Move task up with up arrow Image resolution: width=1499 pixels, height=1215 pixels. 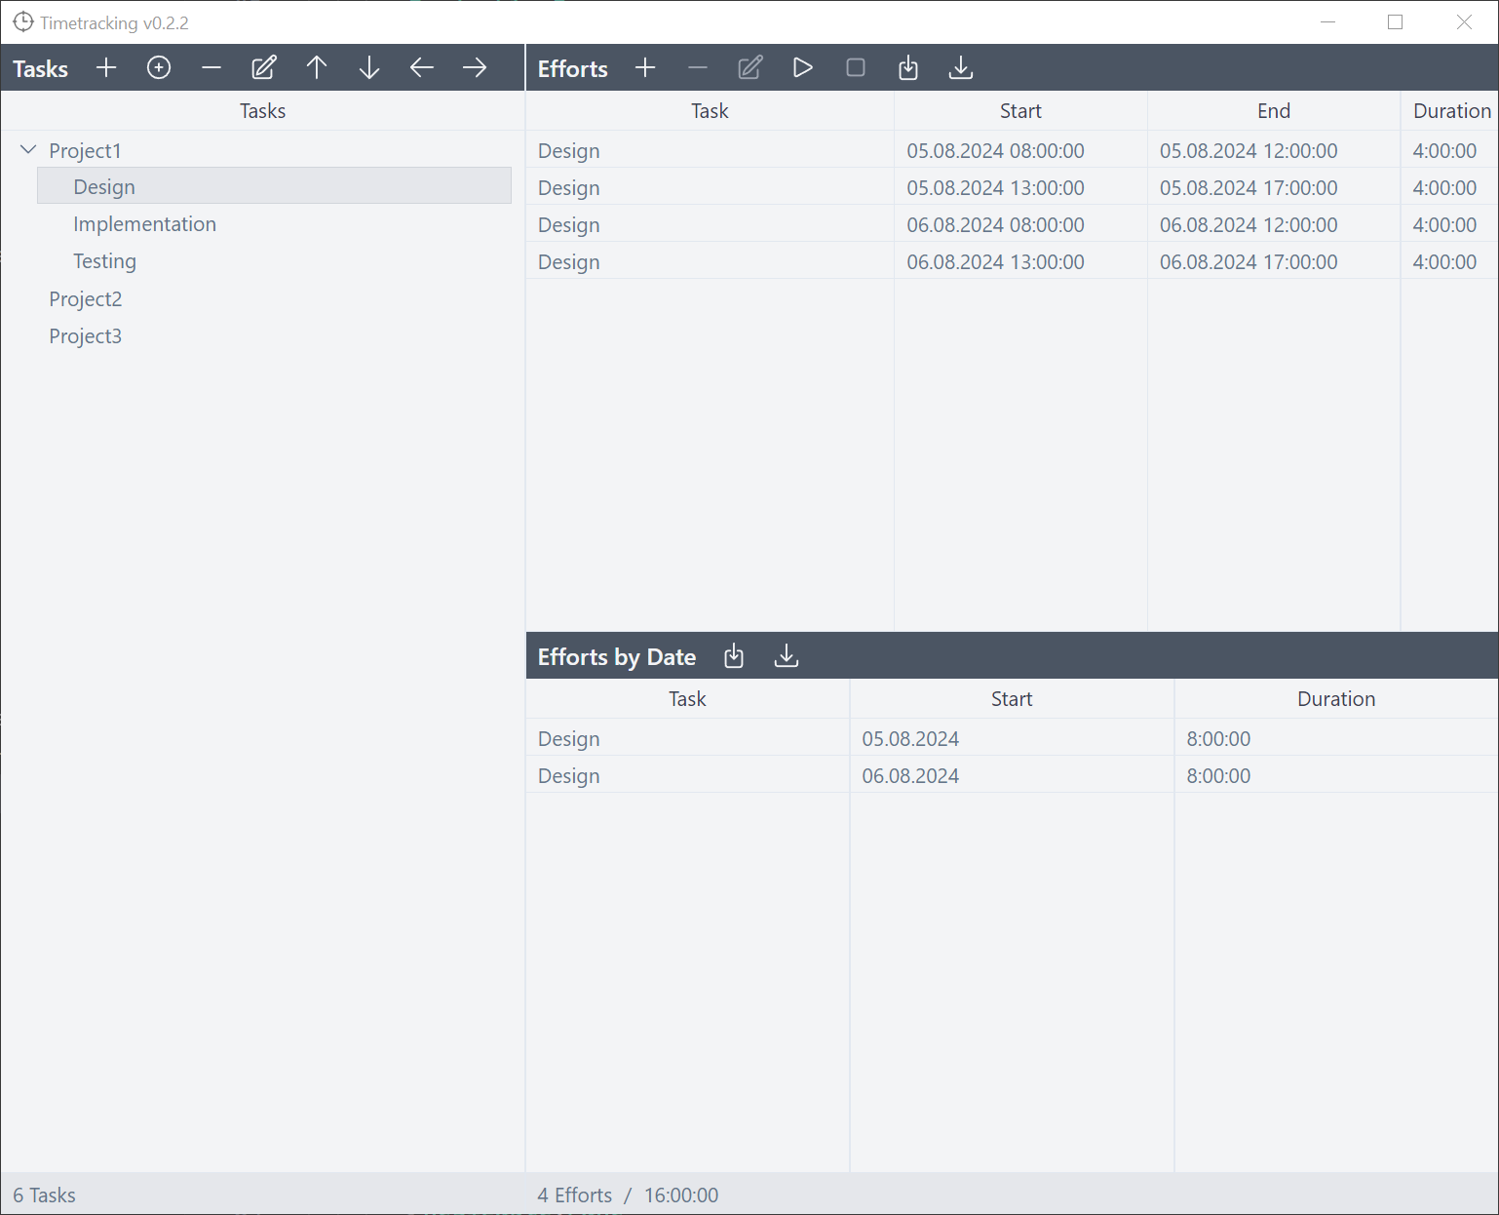[317, 68]
